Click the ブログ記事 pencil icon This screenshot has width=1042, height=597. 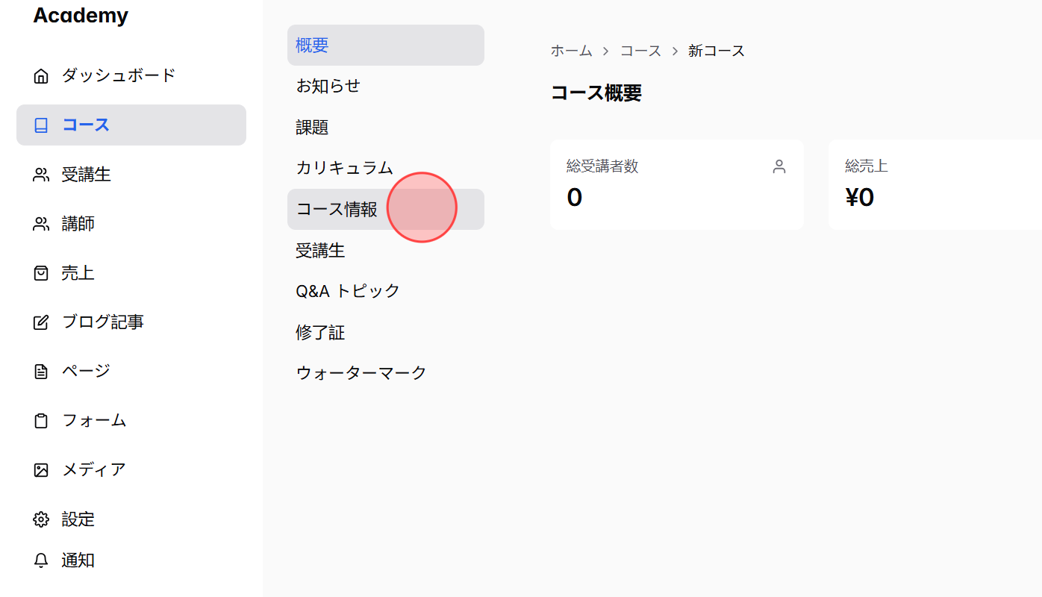pyautogui.click(x=41, y=322)
